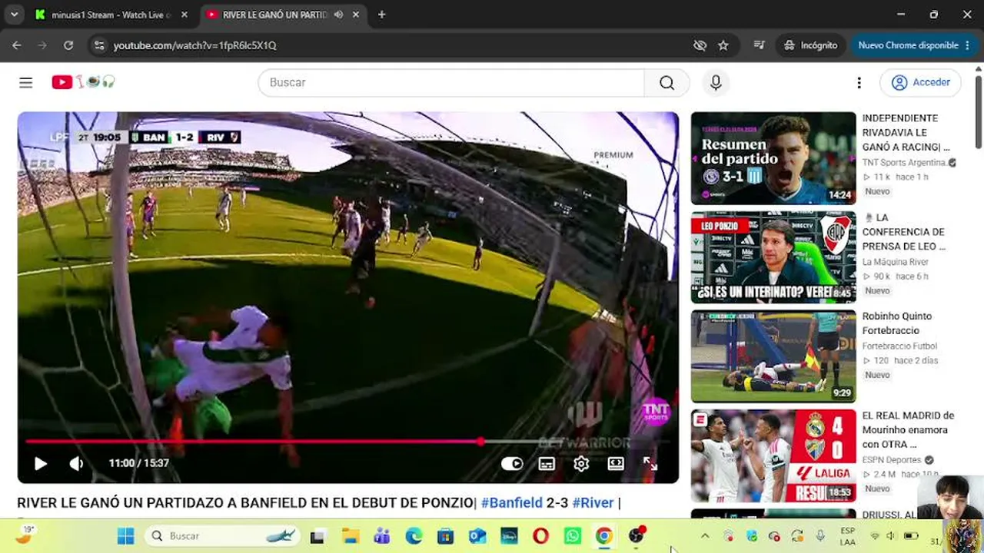Open the weather widget showing 19°
Screen dimensions: 984x553
[x=26, y=535]
